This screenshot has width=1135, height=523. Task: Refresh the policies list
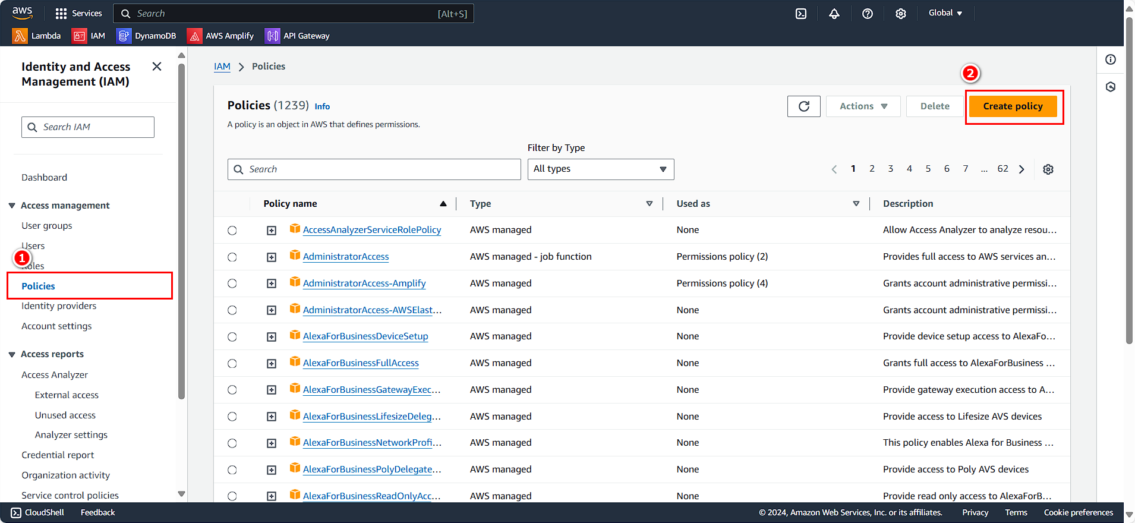coord(803,106)
